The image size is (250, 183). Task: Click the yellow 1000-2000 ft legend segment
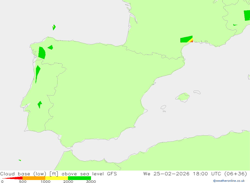tap(56, 178)
